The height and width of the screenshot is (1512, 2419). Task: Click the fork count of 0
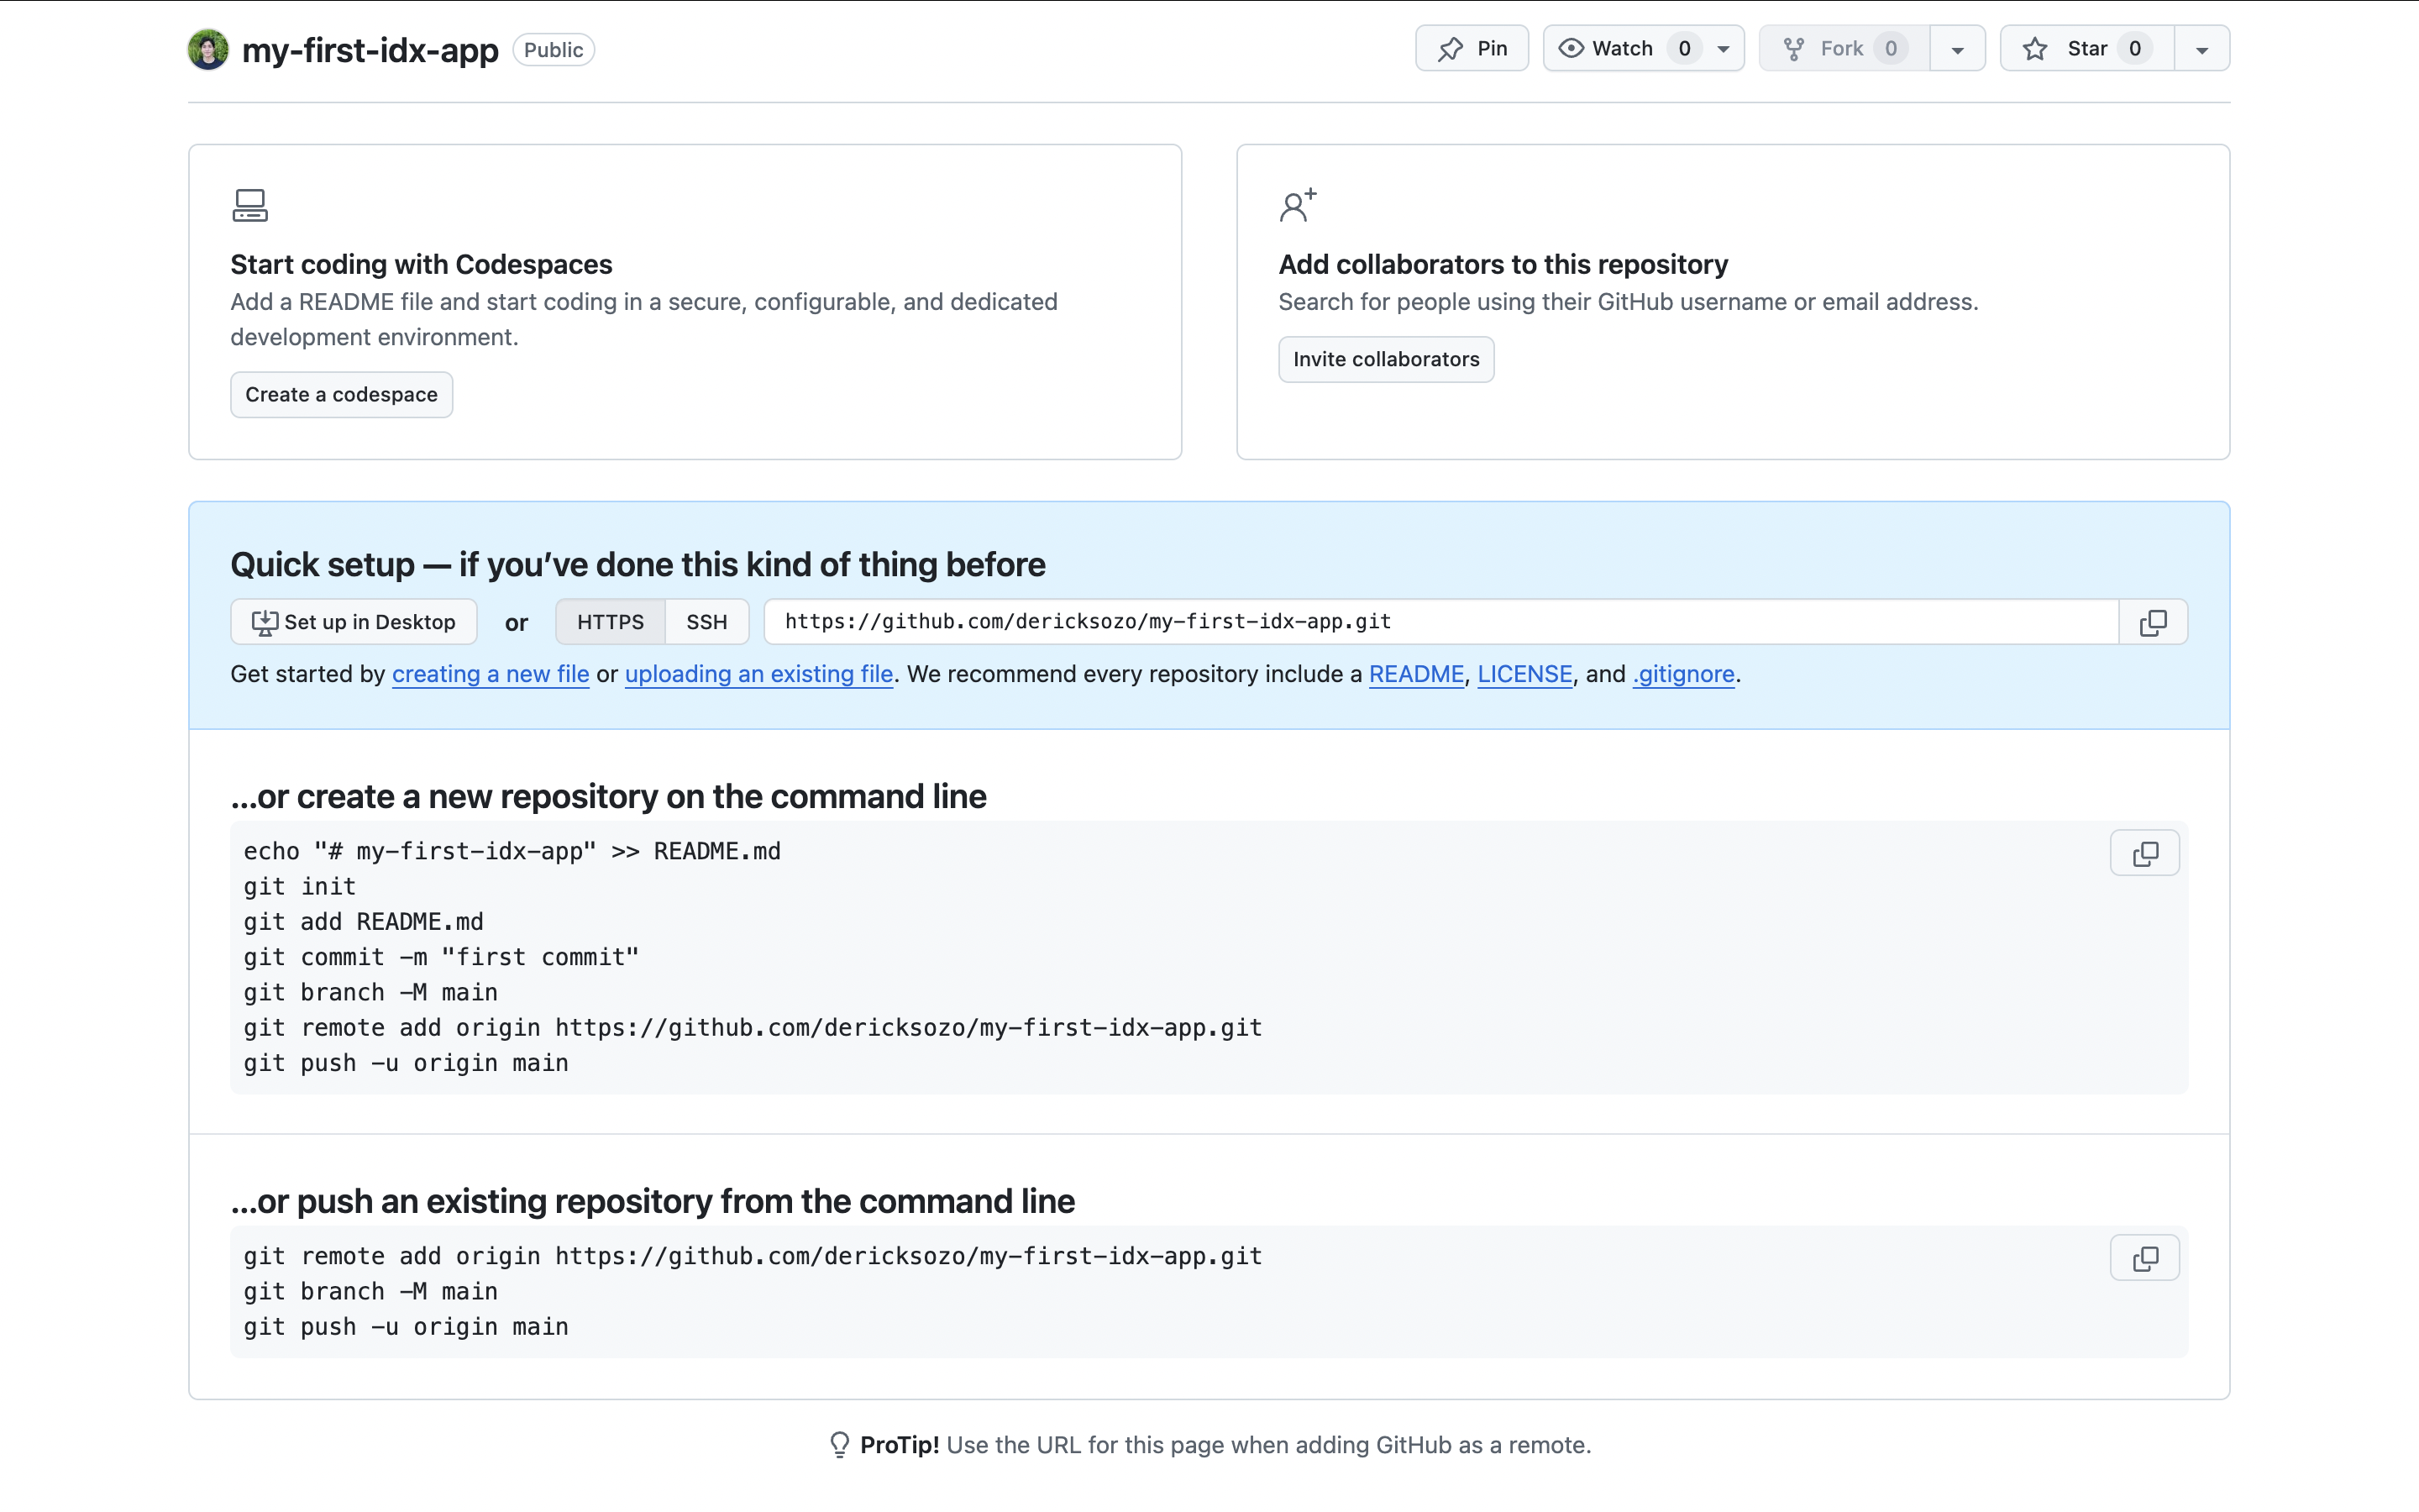(x=1892, y=48)
